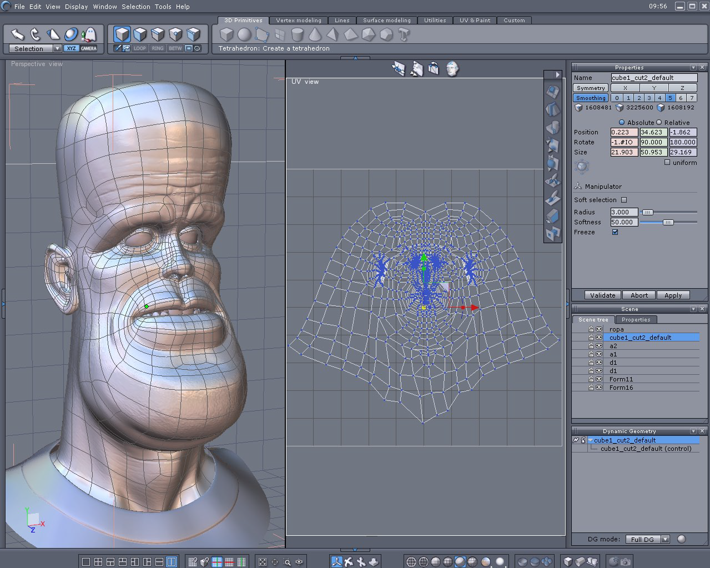Select cube1_cut2_default (control) in Dynamic Geometry
The image size is (710, 568).
[646, 449]
